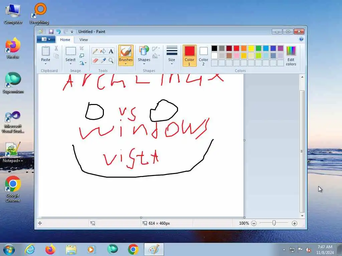Click the shape Fill icon
The height and width of the screenshot is (256, 342).
(x=155, y=56)
